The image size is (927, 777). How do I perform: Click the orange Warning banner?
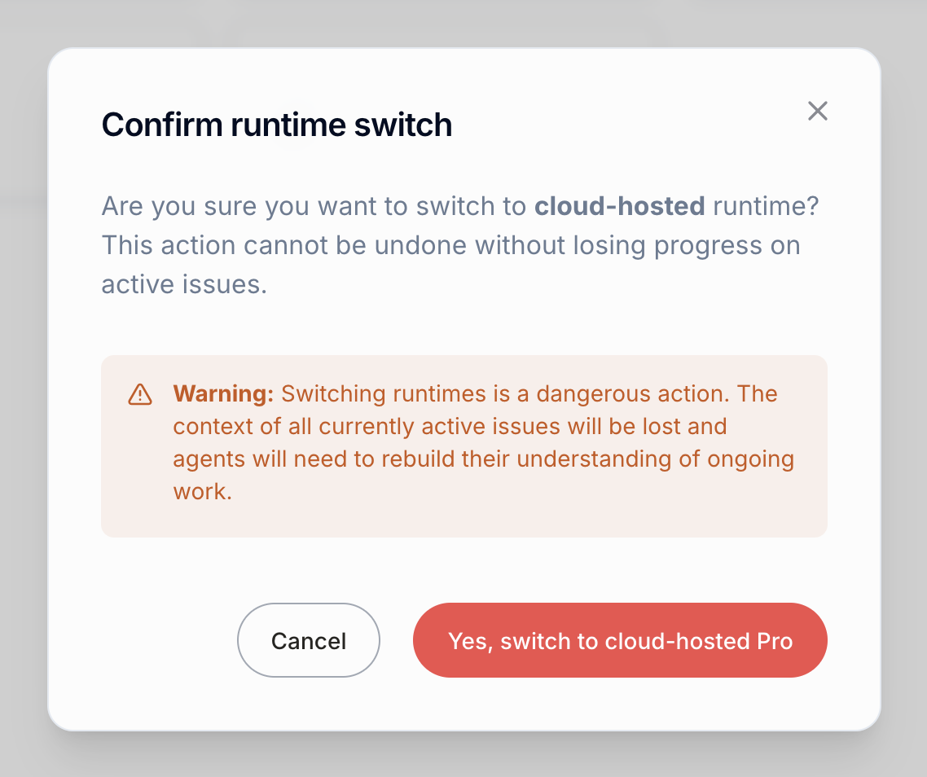(464, 446)
